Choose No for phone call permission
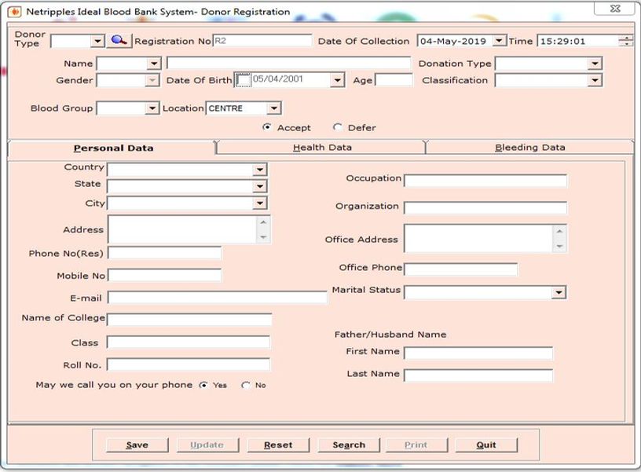 (246, 385)
